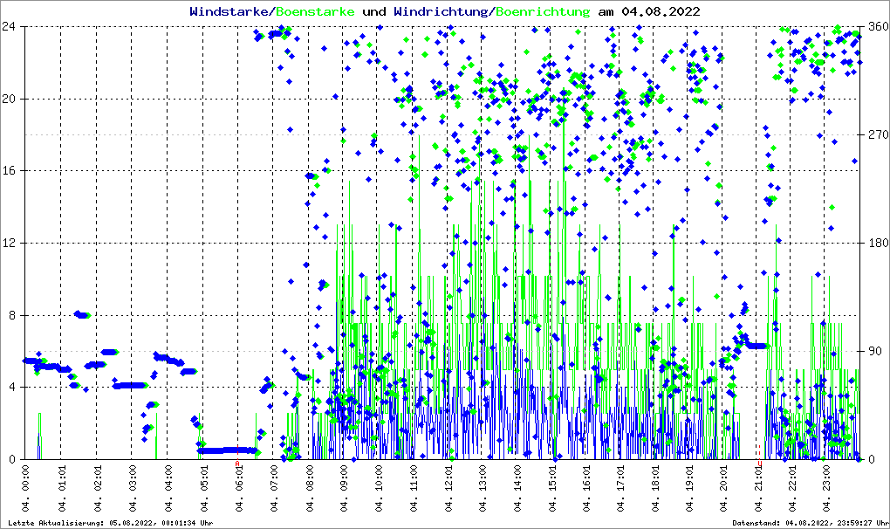The width and height of the screenshot is (890, 529).
Task: Click the right axis value 360
Action: click(876, 26)
